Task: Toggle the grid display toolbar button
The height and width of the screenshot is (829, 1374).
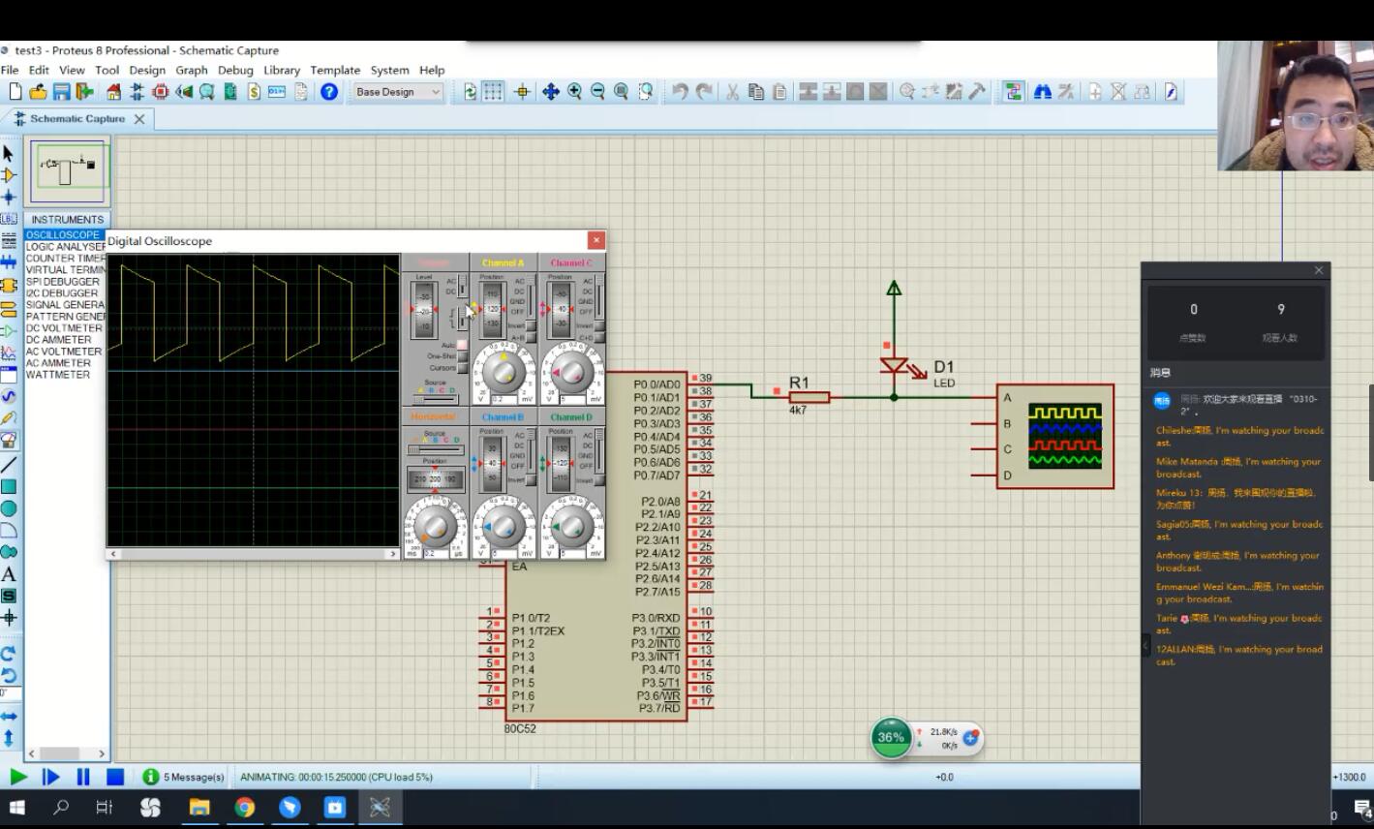Action: click(x=493, y=92)
